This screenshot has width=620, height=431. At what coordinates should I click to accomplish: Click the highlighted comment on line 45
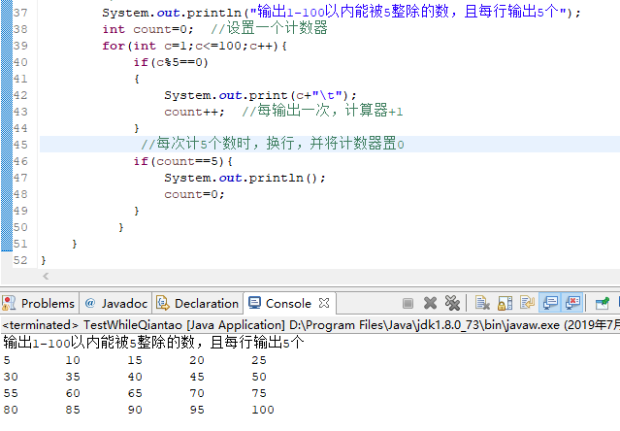[273, 144]
